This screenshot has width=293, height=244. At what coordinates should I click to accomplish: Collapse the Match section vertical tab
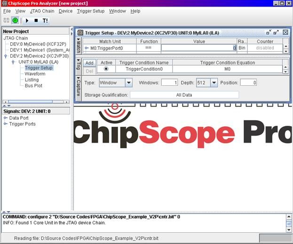tap(79, 46)
